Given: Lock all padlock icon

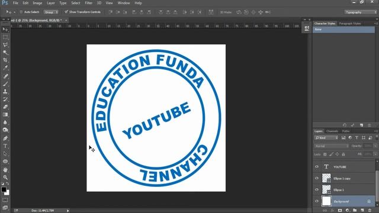Looking at the screenshot, I should [x=343, y=154].
